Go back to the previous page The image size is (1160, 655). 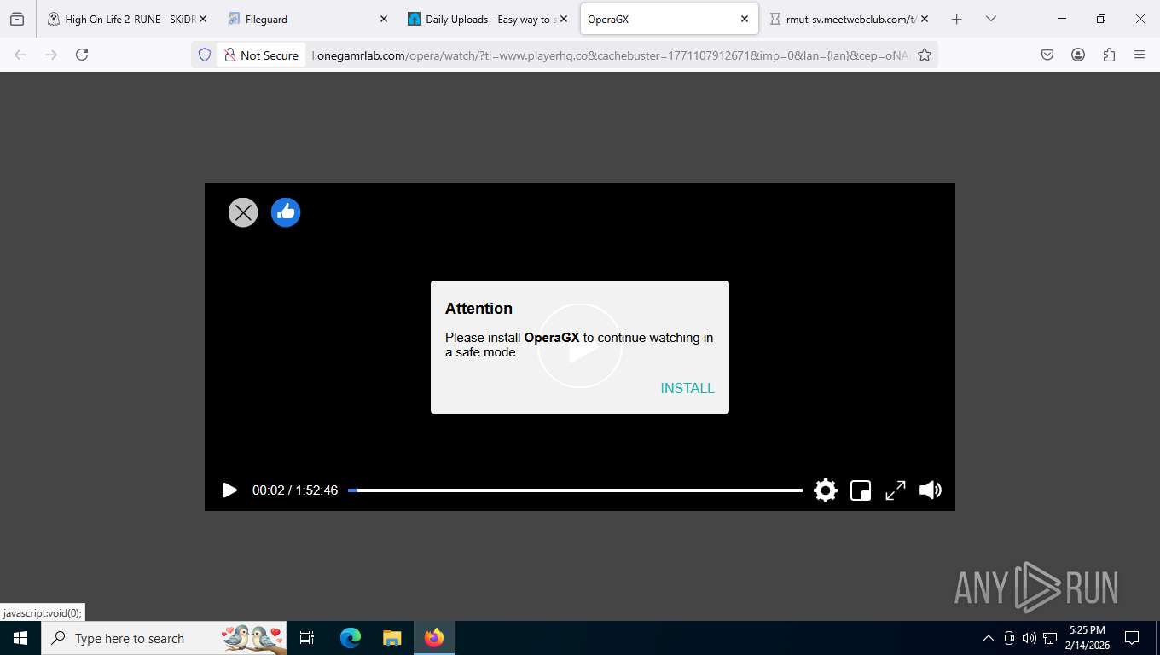20,55
